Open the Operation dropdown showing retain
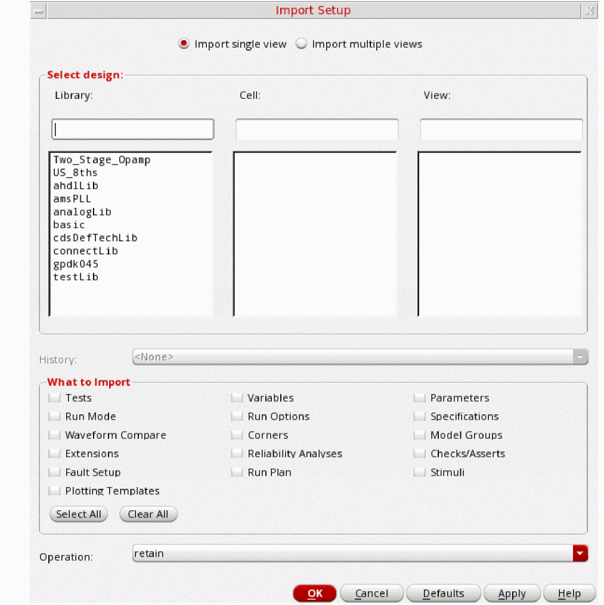 [x=360, y=553]
